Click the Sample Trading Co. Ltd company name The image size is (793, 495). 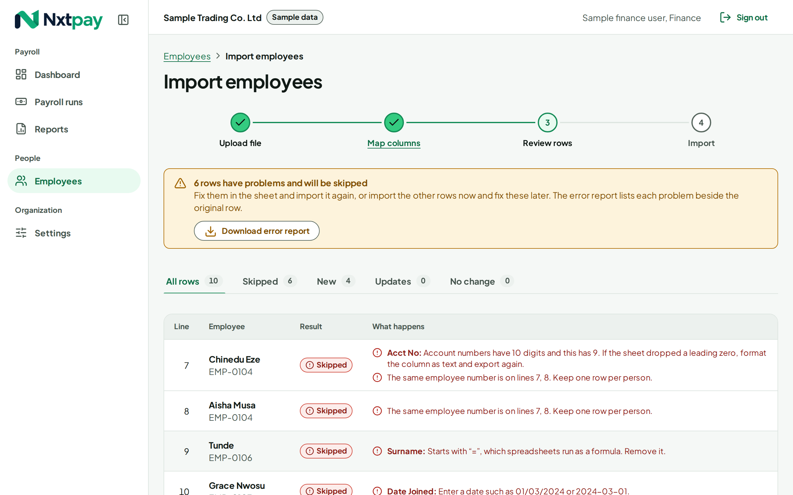pyautogui.click(x=212, y=18)
